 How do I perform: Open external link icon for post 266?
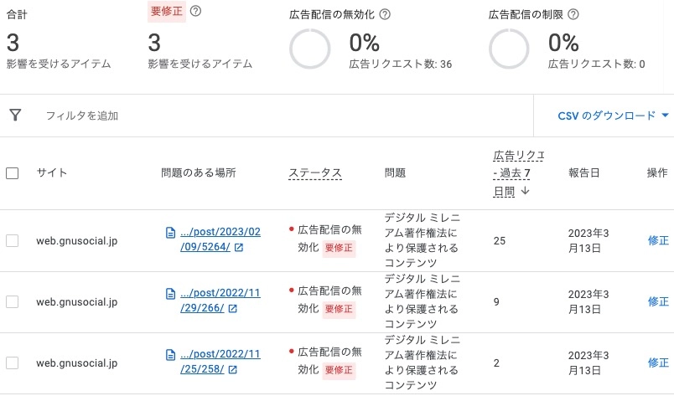pos(232,308)
